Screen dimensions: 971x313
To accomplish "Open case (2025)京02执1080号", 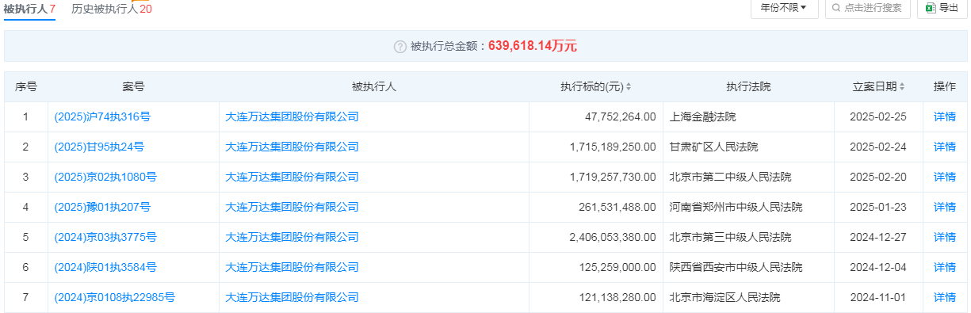I will pos(105,177).
